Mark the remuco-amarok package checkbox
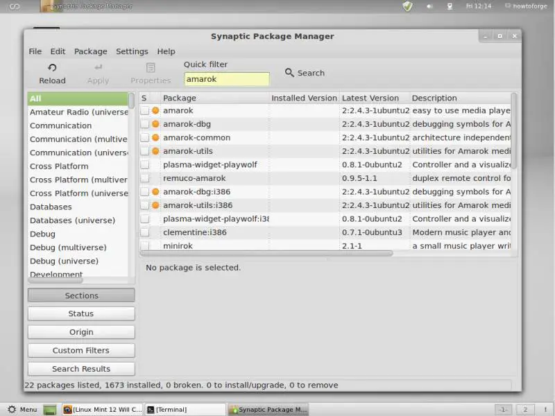 point(145,178)
